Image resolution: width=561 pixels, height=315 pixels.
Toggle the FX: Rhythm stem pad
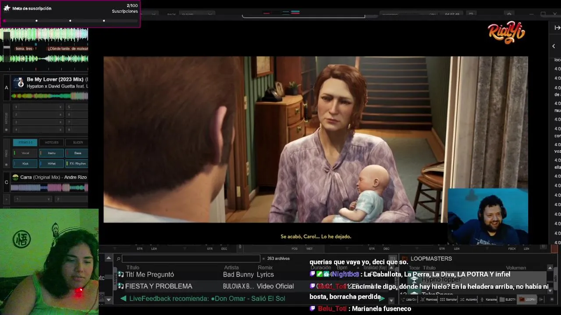[77, 163]
